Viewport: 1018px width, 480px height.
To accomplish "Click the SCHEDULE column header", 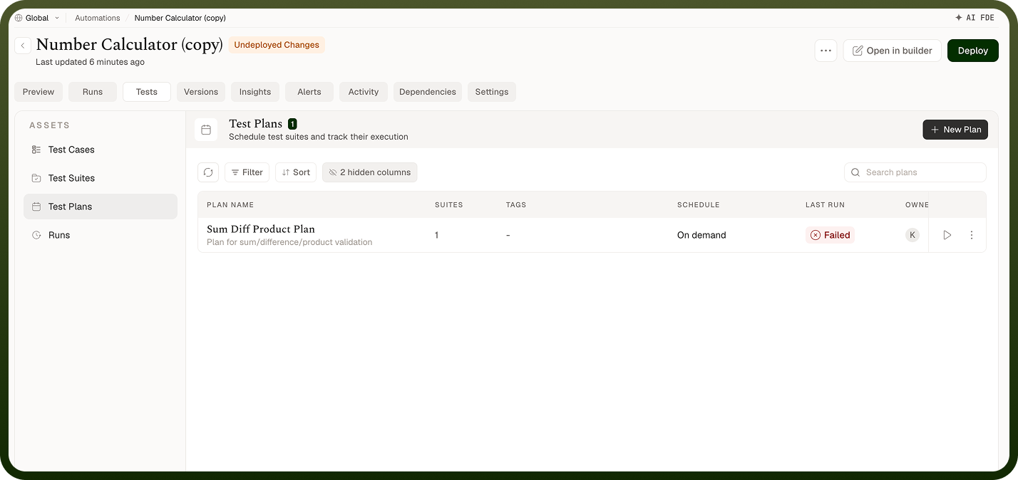I will tap(699, 205).
